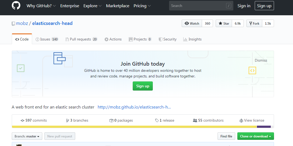Click View license link

[x=252, y=120]
